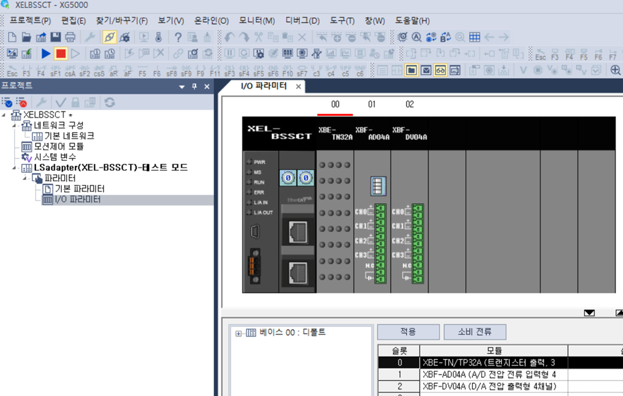This screenshot has height=396, width=623.
Task: Click the 소비 전류 button
Action: click(x=475, y=332)
